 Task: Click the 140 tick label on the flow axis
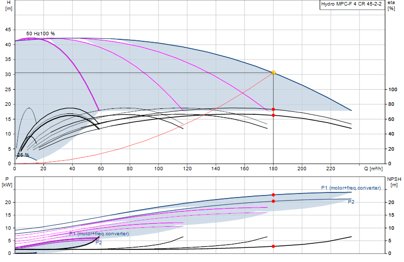point(216,169)
